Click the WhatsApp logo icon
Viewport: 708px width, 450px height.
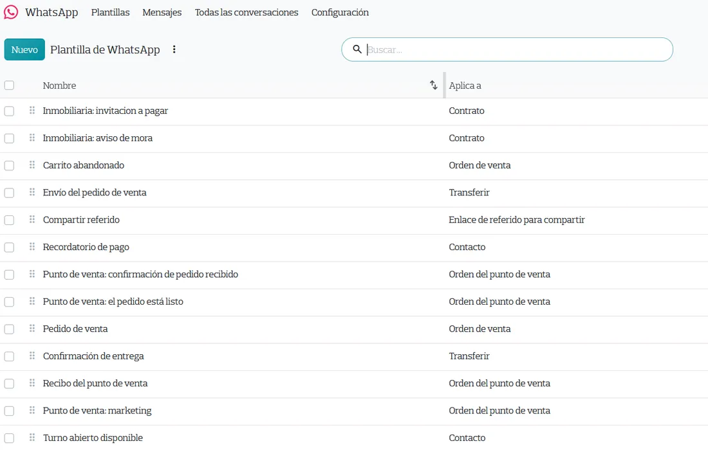(x=11, y=12)
